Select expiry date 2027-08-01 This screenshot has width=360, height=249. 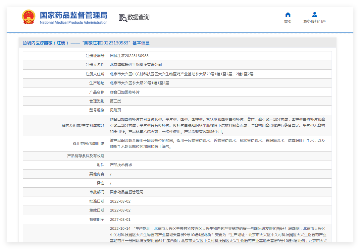(120, 219)
